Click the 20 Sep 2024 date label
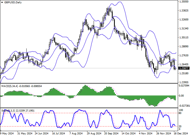 coord(112,134)
